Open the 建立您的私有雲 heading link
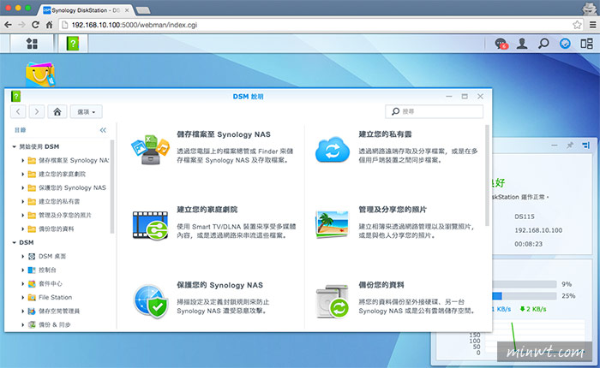Viewport: 600px width, 368px height. click(x=385, y=134)
